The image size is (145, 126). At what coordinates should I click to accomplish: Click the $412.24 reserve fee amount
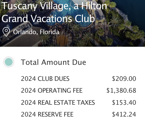click(x=124, y=114)
